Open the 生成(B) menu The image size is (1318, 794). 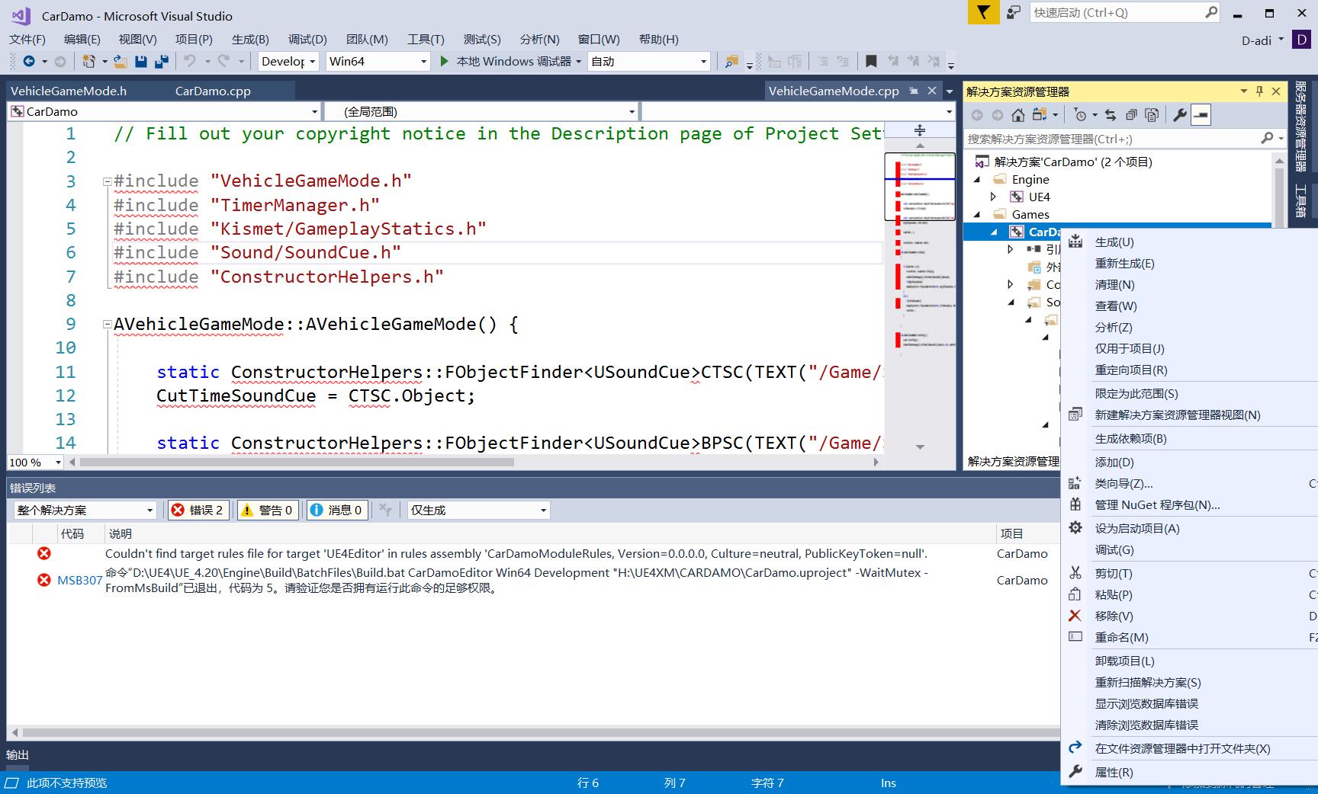[250, 39]
